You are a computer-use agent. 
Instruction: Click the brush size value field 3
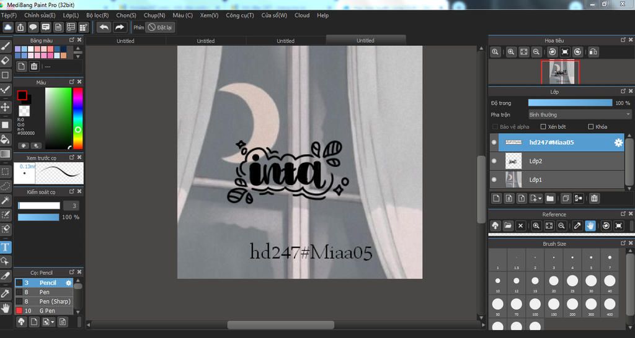(71, 206)
